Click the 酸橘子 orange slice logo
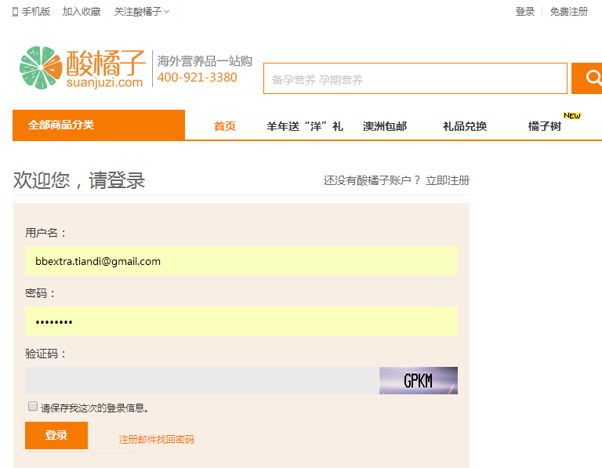 tap(41, 67)
